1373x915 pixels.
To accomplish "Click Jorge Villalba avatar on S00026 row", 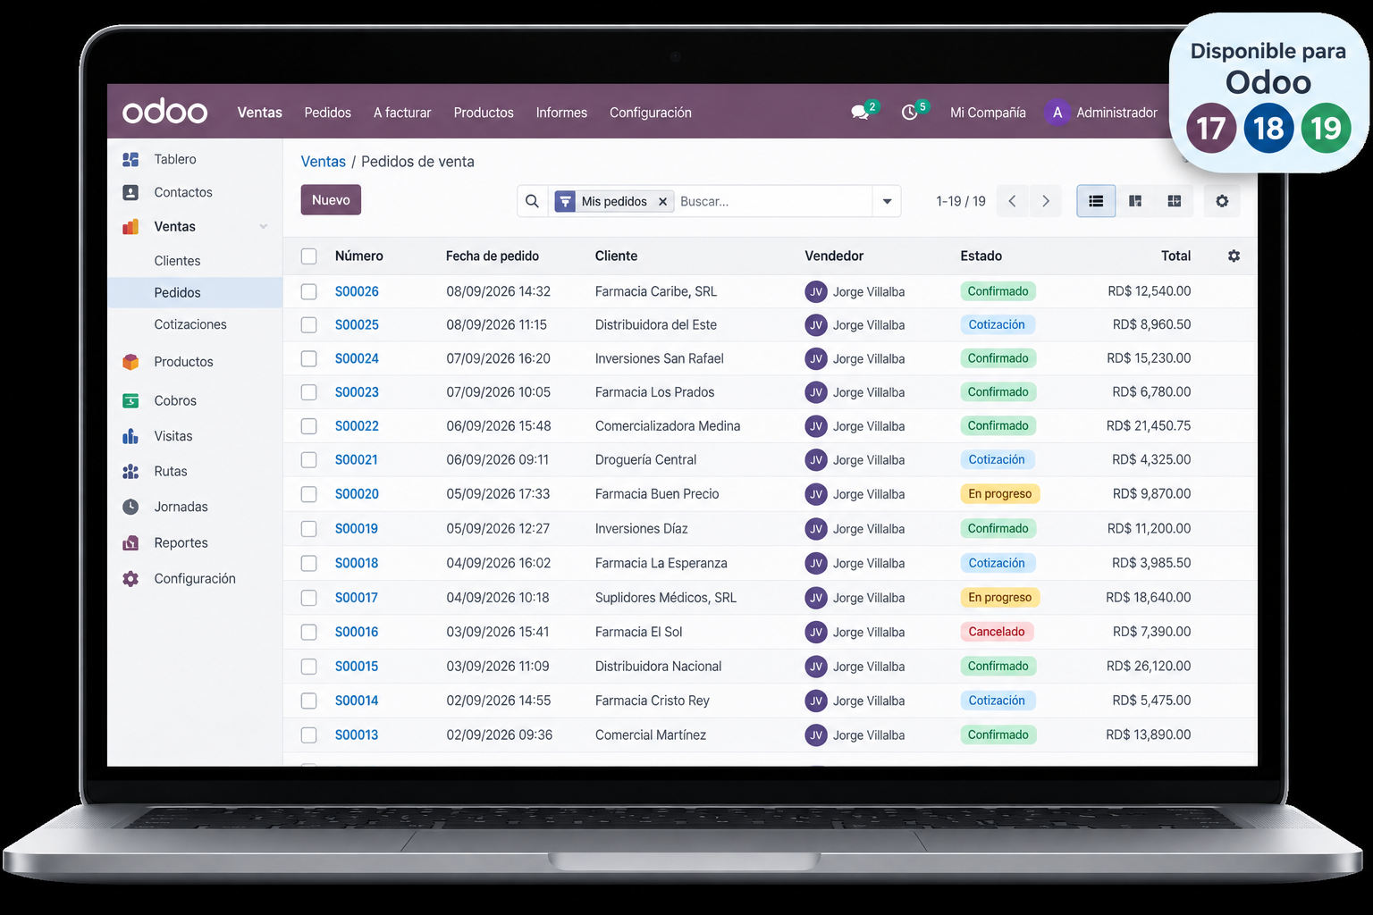I will coord(815,291).
